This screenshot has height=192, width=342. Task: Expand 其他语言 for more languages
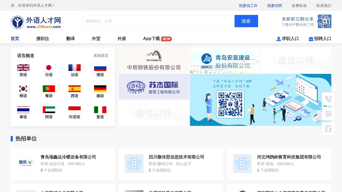[100, 55]
